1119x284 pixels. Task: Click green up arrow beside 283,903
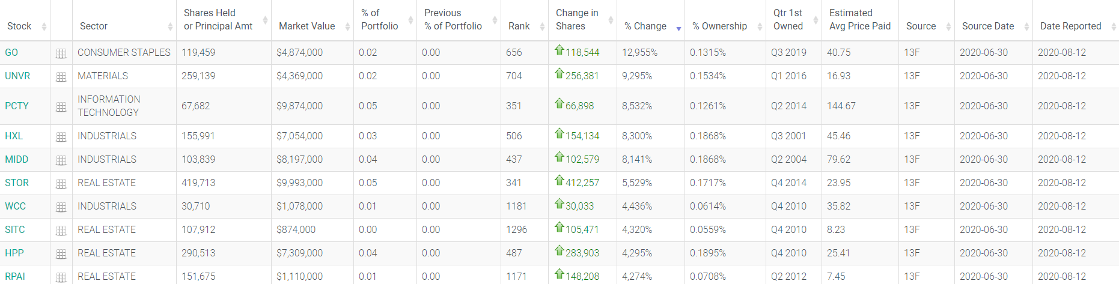click(x=559, y=250)
